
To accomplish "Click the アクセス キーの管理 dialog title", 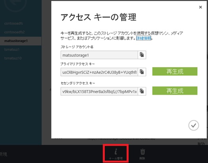I will (x=98, y=17).
